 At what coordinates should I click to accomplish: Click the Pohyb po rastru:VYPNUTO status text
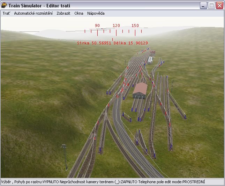click(x=37, y=182)
